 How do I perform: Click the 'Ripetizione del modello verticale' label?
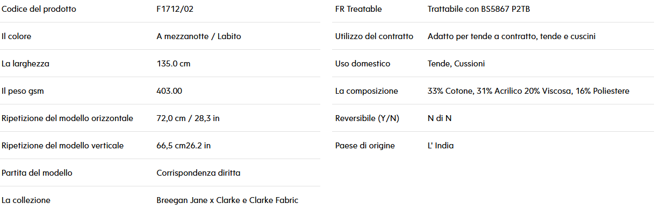click(x=63, y=146)
